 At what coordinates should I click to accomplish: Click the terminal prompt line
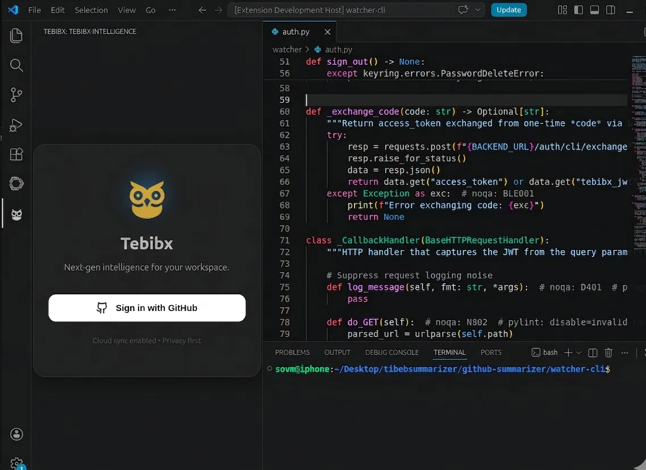pos(443,369)
